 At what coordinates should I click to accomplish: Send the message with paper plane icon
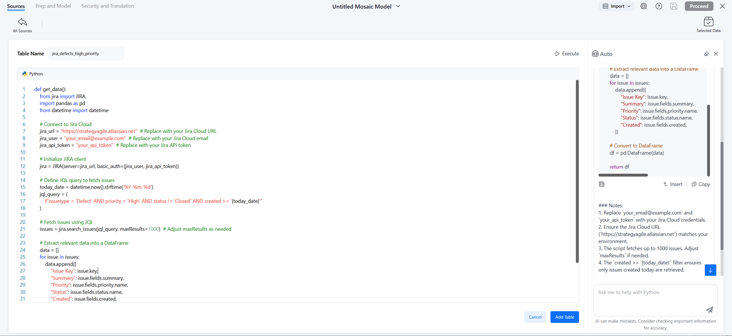click(709, 310)
